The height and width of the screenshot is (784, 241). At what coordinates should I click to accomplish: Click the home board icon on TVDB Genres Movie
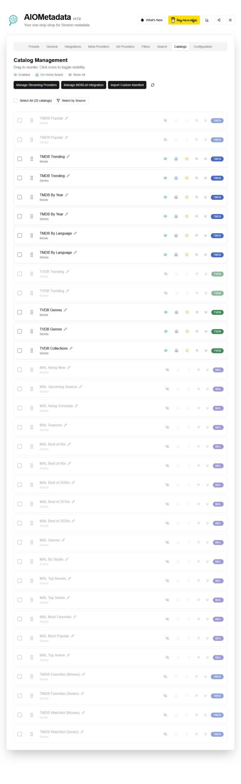coord(176,312)
